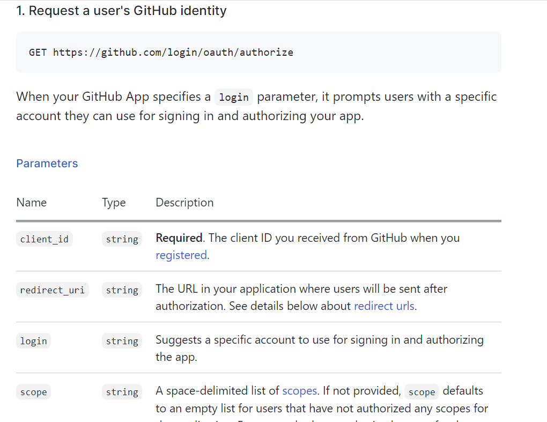Viewport: 547px width, 422px height.
Task: Click the 'Description' column header
Action: (x=184, y=202)
